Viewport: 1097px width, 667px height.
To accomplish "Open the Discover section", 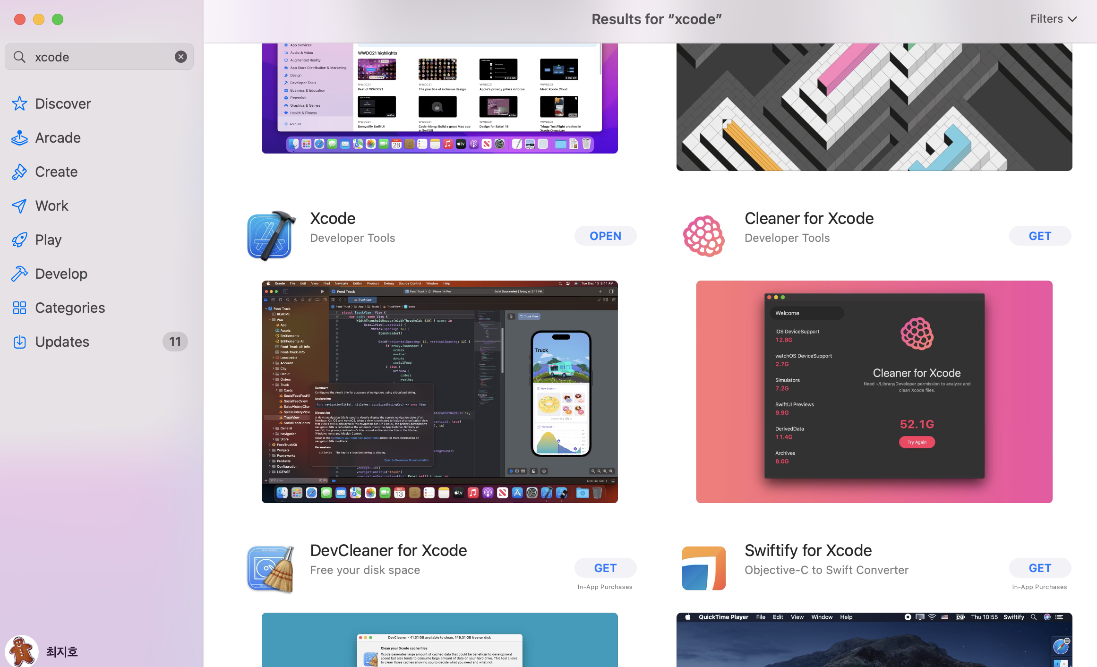I will click(63, 103).
